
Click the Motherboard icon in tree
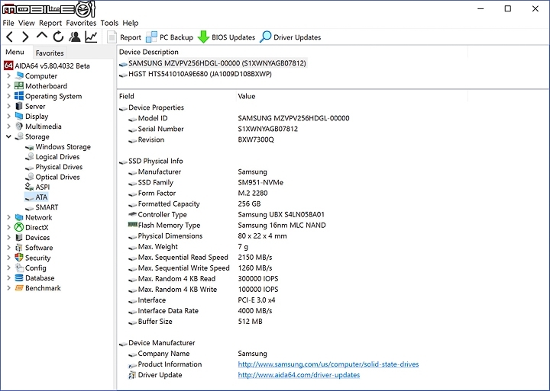[x=19, y=86]
